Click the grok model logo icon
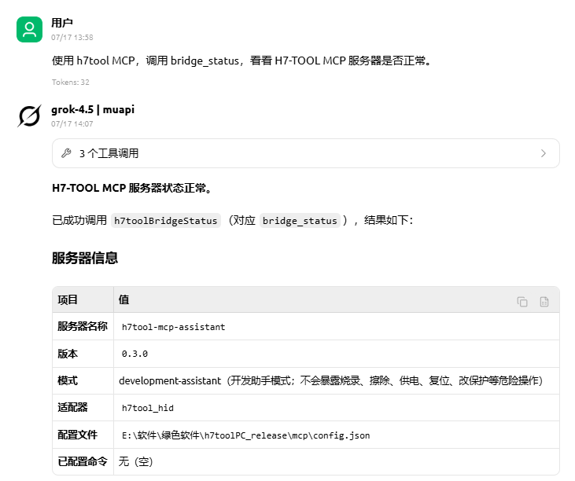Screen dimensions: 575x481 point(29,116)
